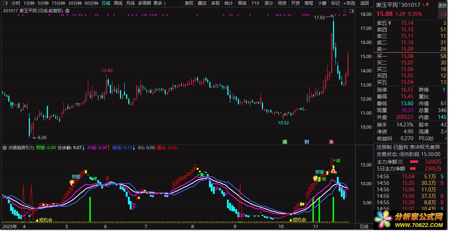Image resolution: width=449 pixels, height=231 pixels.
Task: Click the 短机会 marker near April
Action: coord(44,220)
